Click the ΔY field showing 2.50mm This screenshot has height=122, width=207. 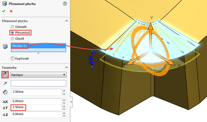coord(36,107)
